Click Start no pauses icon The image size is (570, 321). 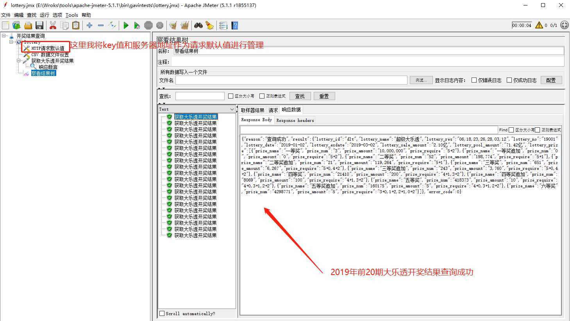137,25
